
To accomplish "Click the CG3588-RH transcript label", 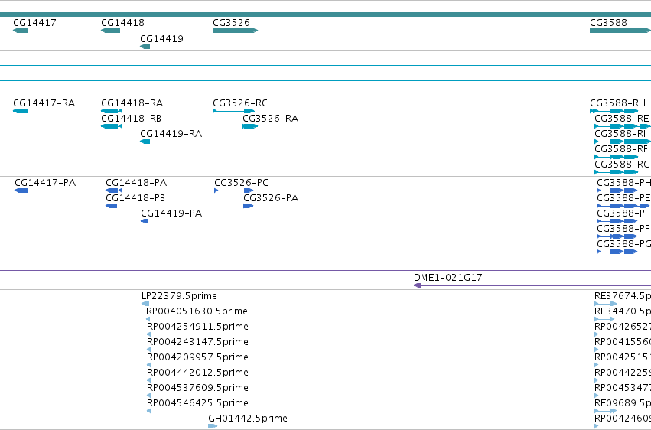I will click(618, 103).
